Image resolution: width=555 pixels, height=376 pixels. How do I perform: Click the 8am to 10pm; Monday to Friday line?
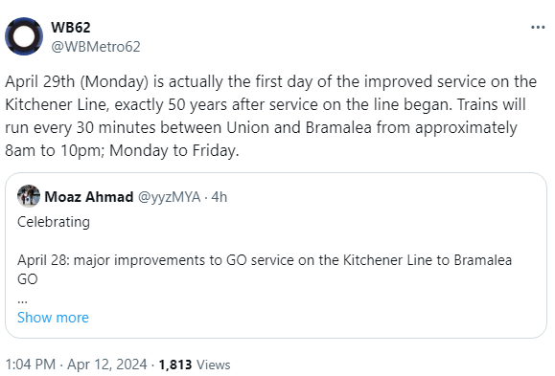click(x=122, y=150)
